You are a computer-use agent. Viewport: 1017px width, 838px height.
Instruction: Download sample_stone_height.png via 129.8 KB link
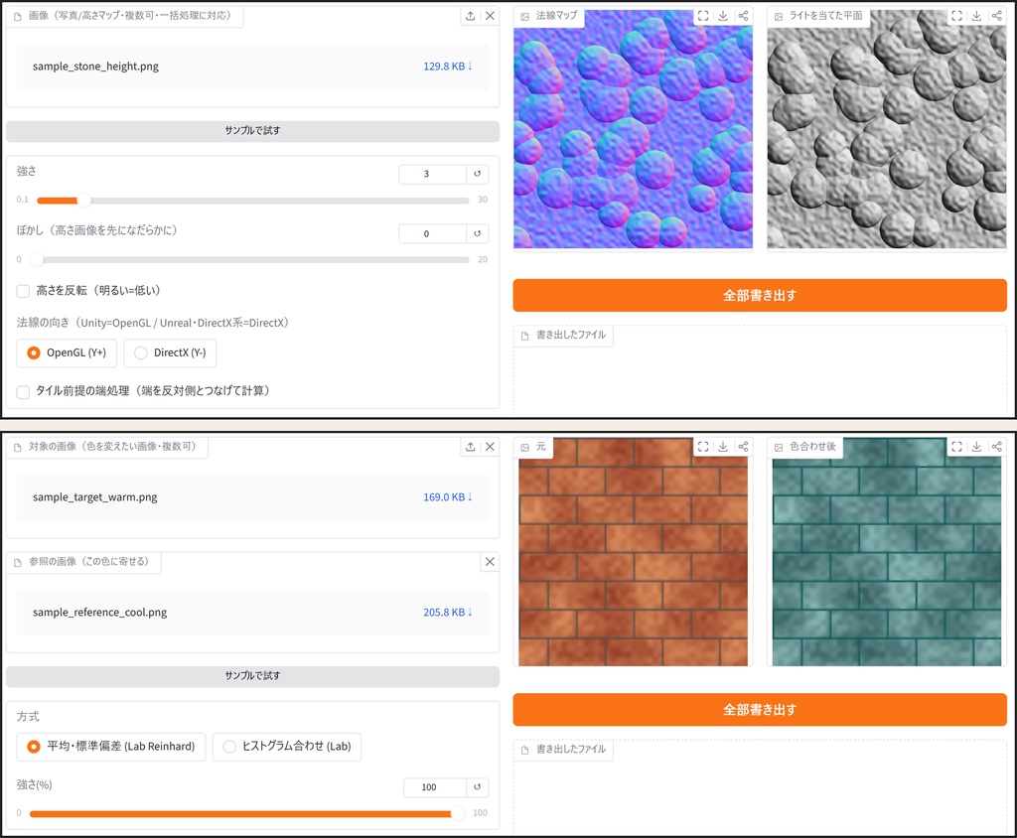448,67
